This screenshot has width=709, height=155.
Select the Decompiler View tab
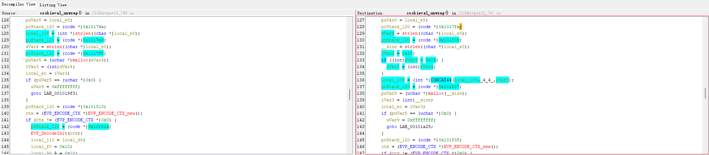coord(19,4)
